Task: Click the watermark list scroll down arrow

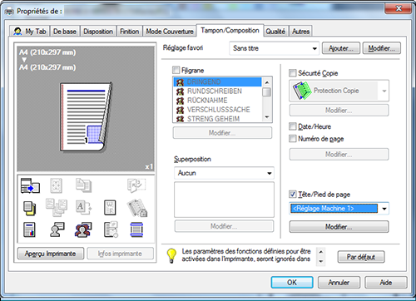Action: pos(267,117)
